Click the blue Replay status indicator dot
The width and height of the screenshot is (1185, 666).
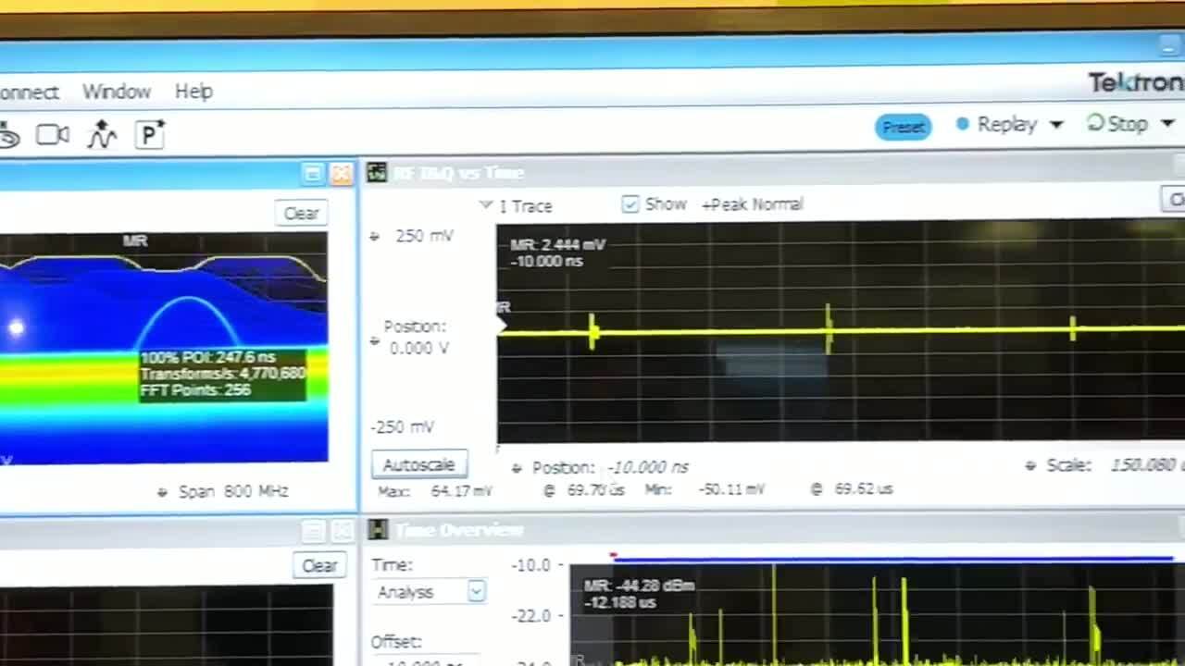click(963, 123)
